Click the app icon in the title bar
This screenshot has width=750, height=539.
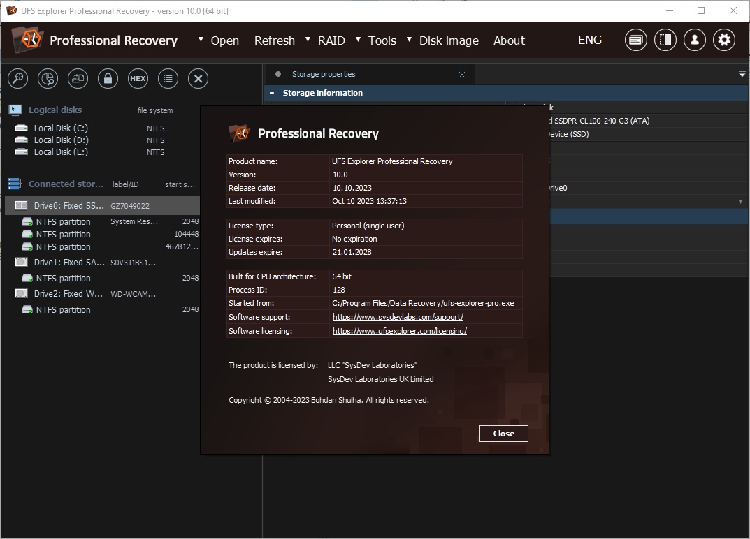pos(11,10)
